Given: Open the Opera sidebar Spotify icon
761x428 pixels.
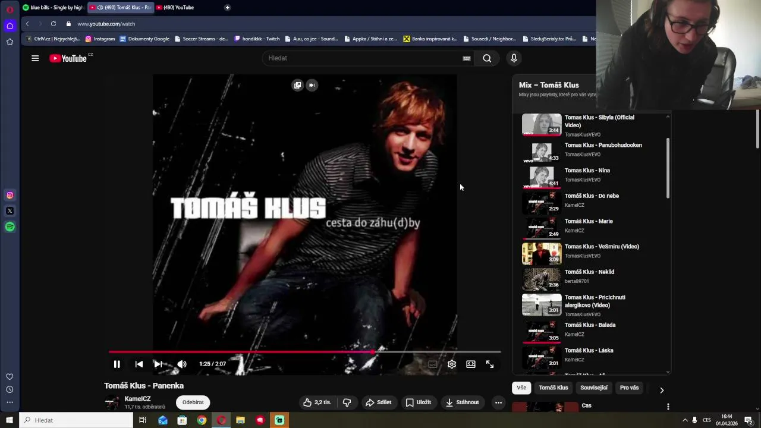Looking at the screenshot, I should 10,227.
